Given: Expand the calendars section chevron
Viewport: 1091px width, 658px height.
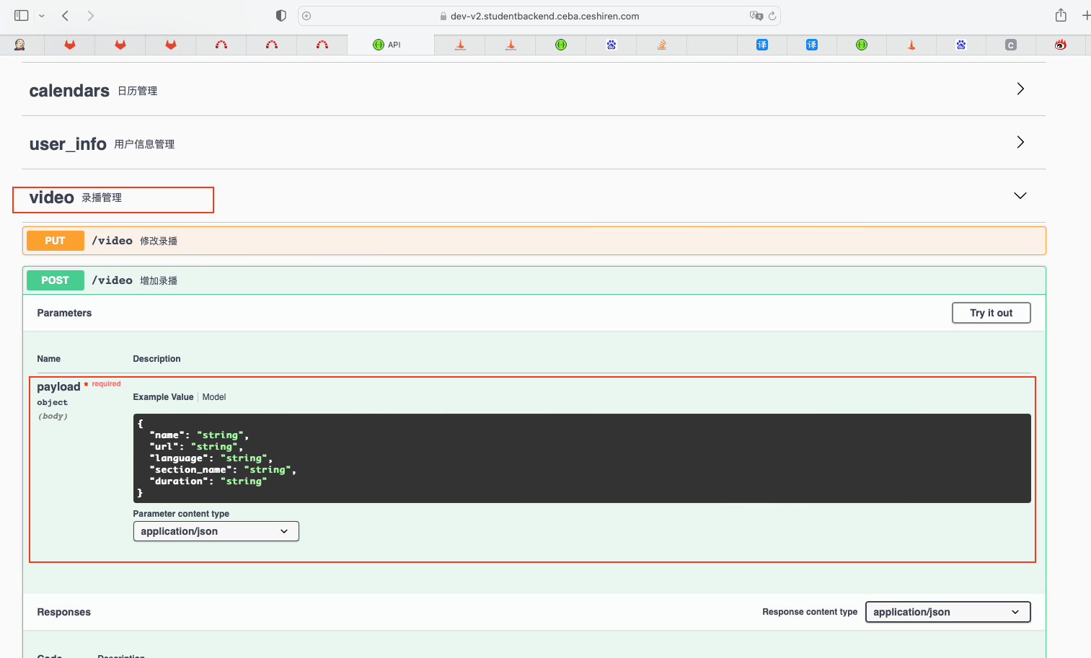Looking at the screenshot, I should 1020,89.
